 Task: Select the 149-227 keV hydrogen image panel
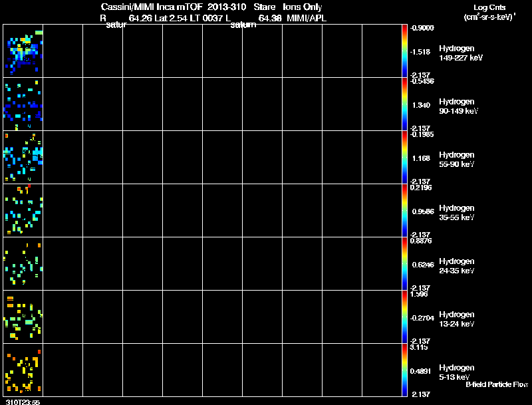23,51
